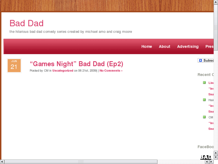Click the "on 06 21st, 2009" date text

85,71
